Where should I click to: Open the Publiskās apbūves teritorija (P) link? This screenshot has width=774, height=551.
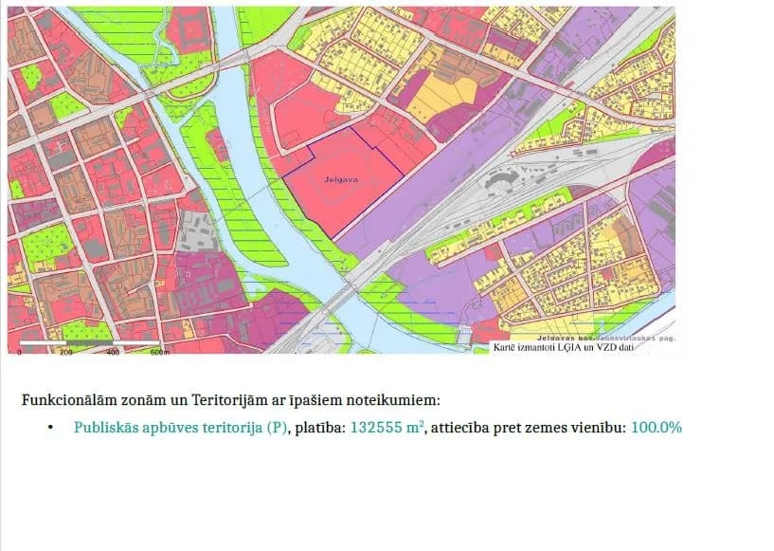tap(180, 427)
